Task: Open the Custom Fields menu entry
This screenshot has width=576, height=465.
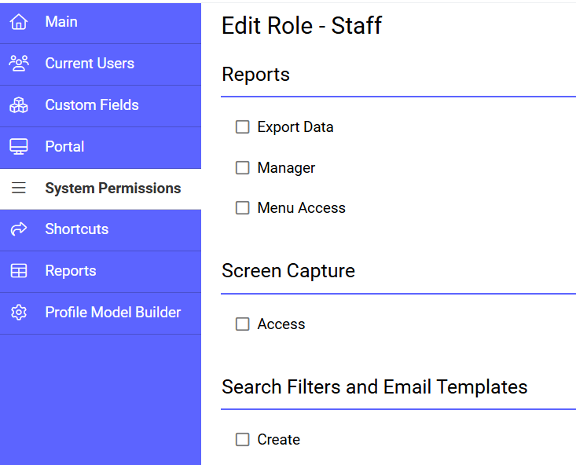Action: pos(101,106)
